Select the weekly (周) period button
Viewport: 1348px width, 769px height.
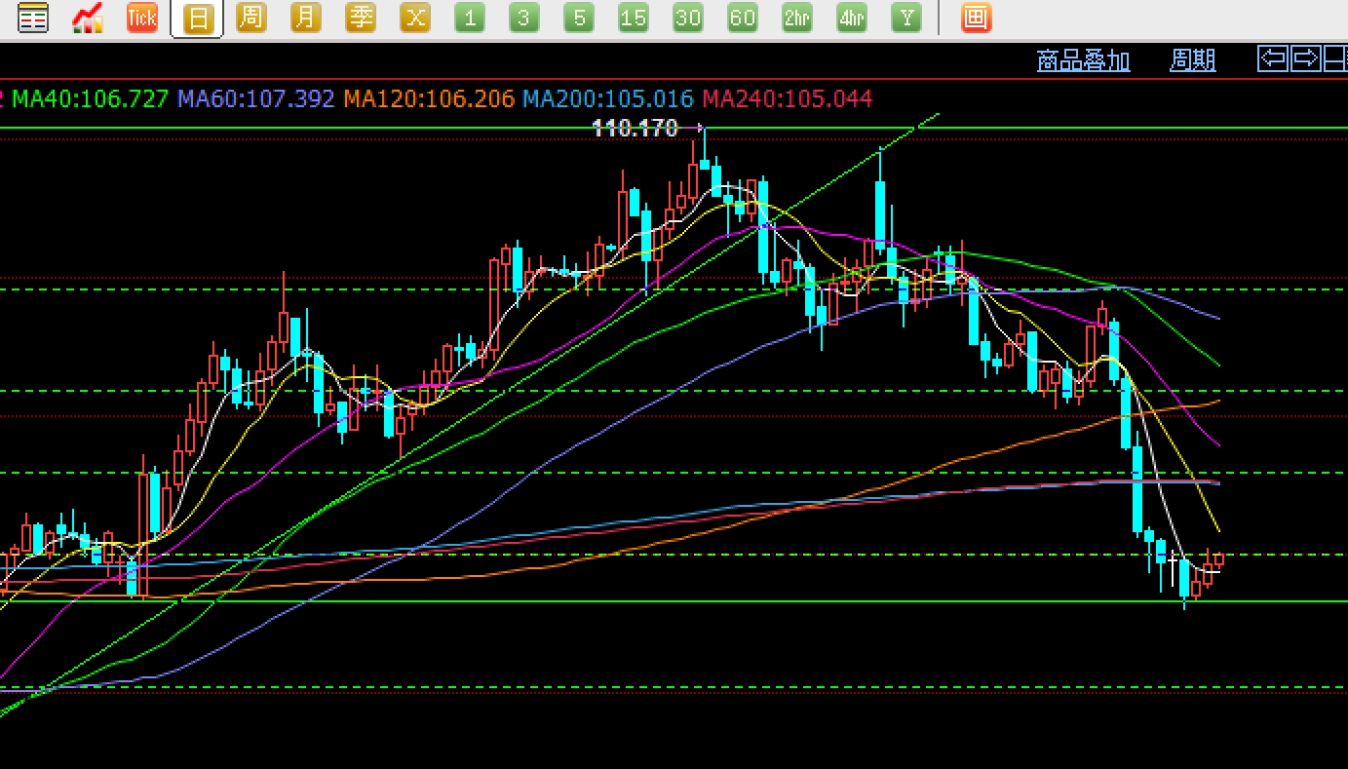pos(251,18)
